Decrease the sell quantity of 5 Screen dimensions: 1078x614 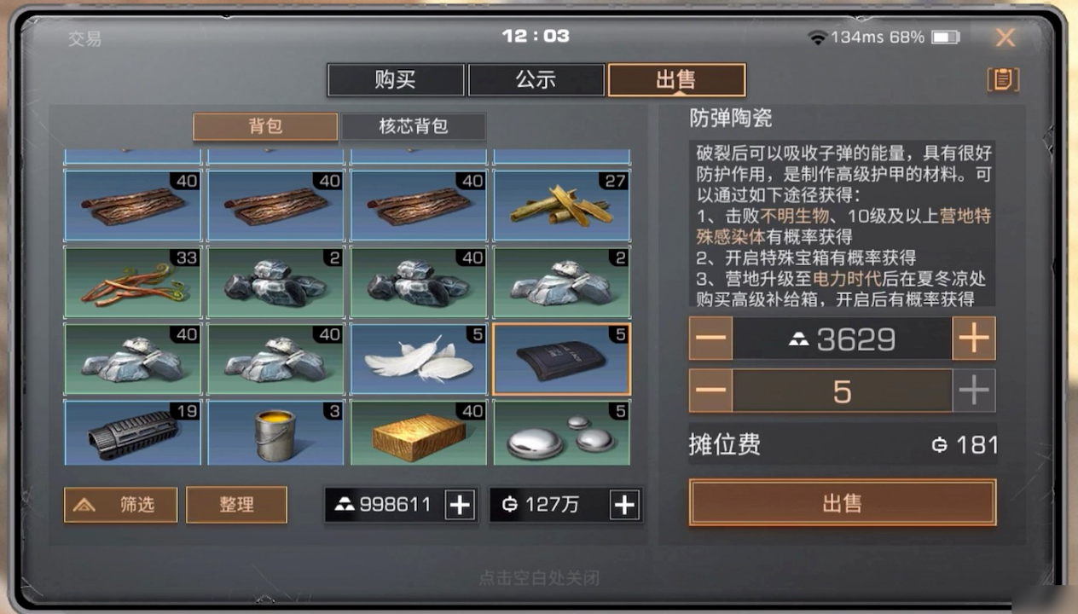pos(710,391)
